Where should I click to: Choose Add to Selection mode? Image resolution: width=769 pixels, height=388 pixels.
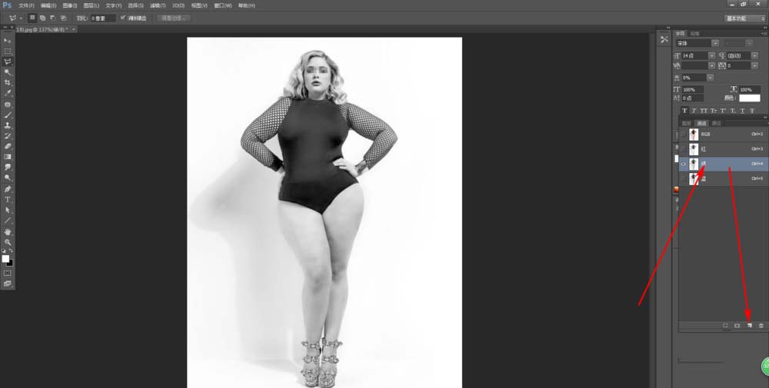point(42,18)
